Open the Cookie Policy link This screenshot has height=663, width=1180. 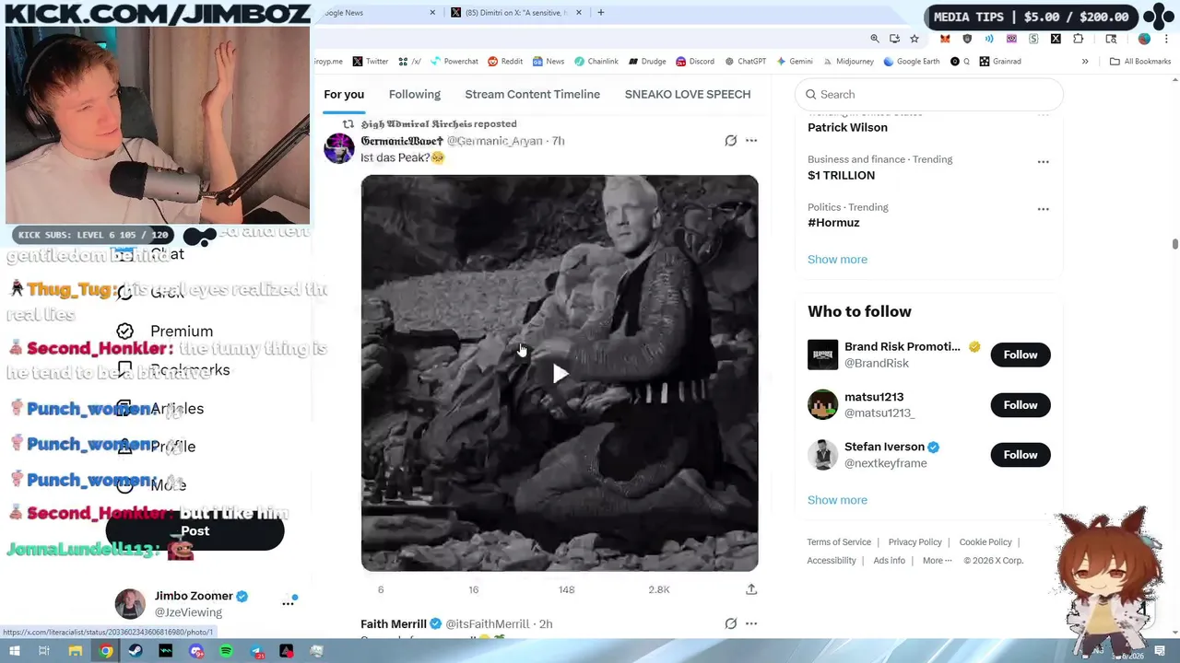tap(985, 542)
